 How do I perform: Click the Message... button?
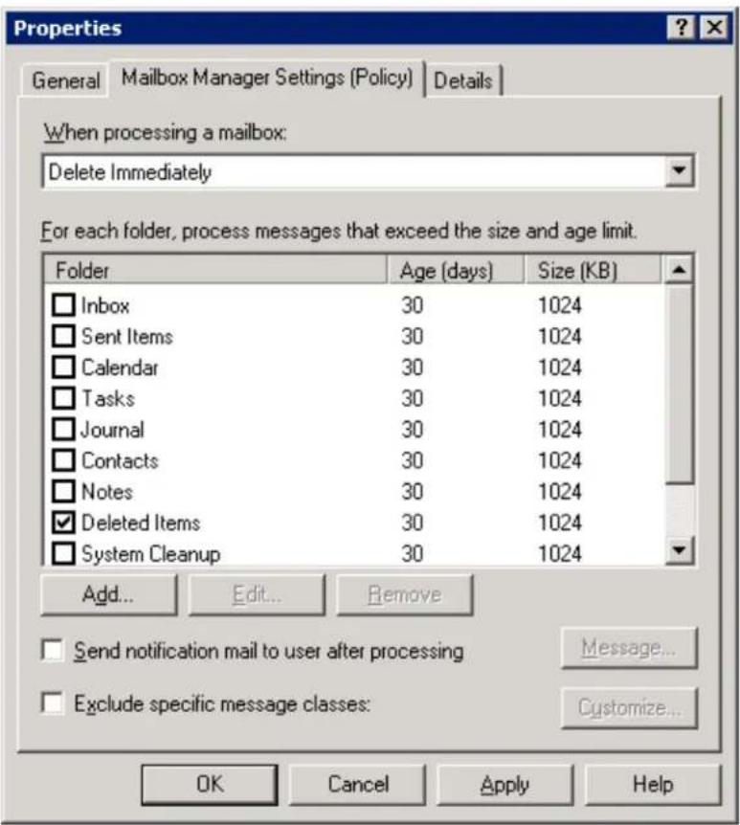[630, 648]
